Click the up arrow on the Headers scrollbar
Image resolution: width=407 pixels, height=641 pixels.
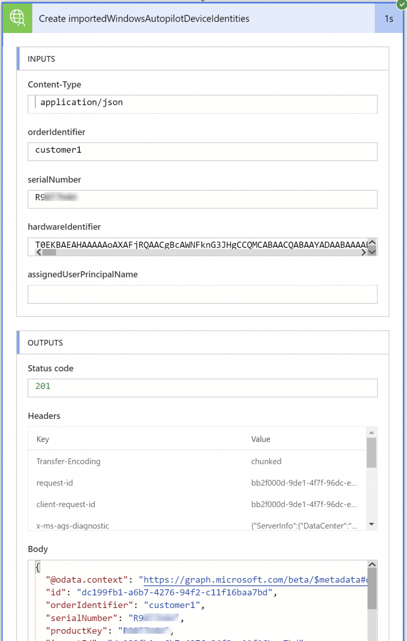pyautogui.click(x=371, y=432)
